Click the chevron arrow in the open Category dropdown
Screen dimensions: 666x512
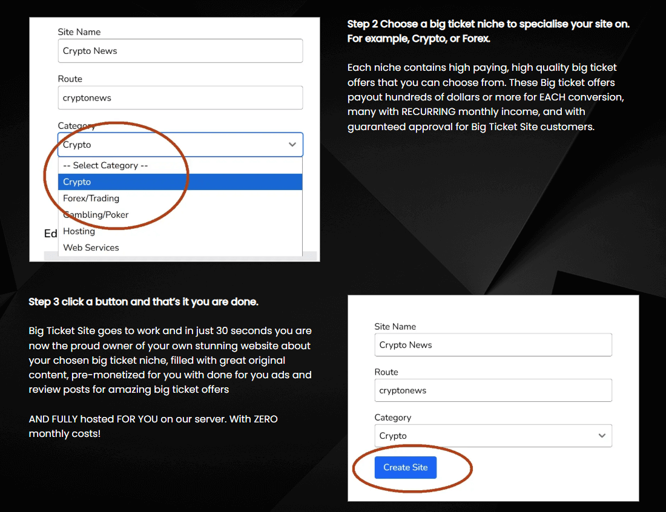(292, 145)
